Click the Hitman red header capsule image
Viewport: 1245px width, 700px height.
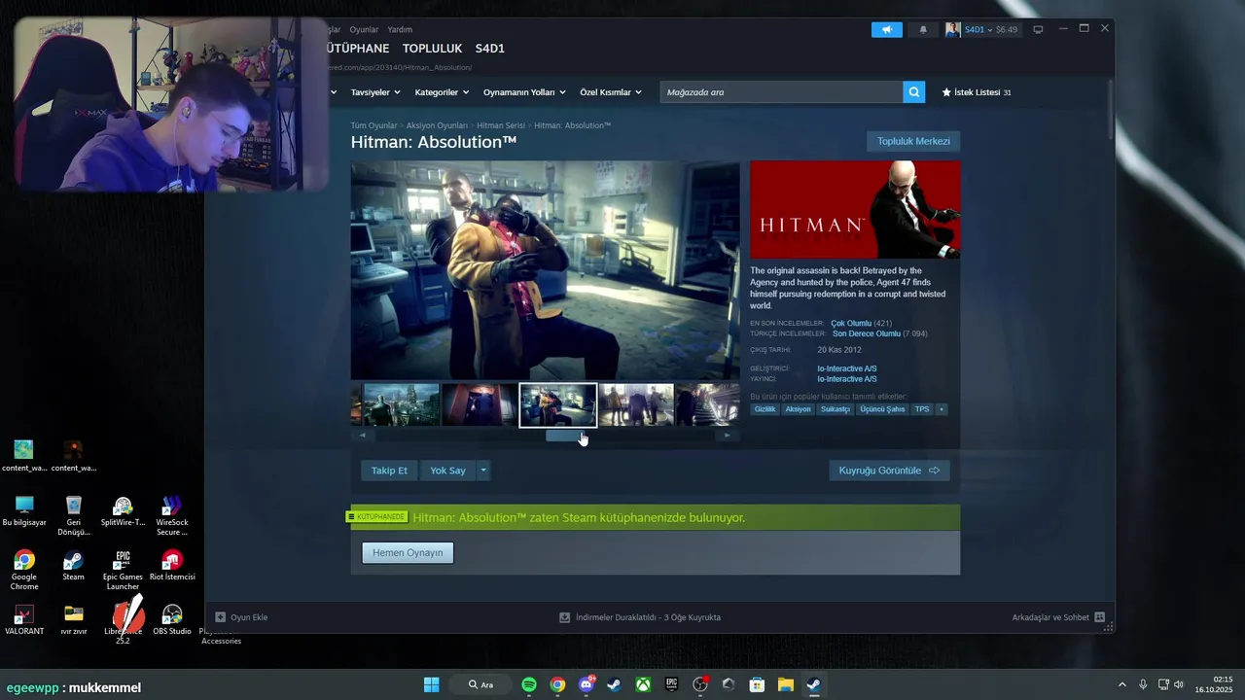tap(855, 209)
